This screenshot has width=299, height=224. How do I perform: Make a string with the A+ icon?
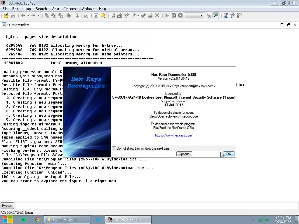[x=126, y=16]
